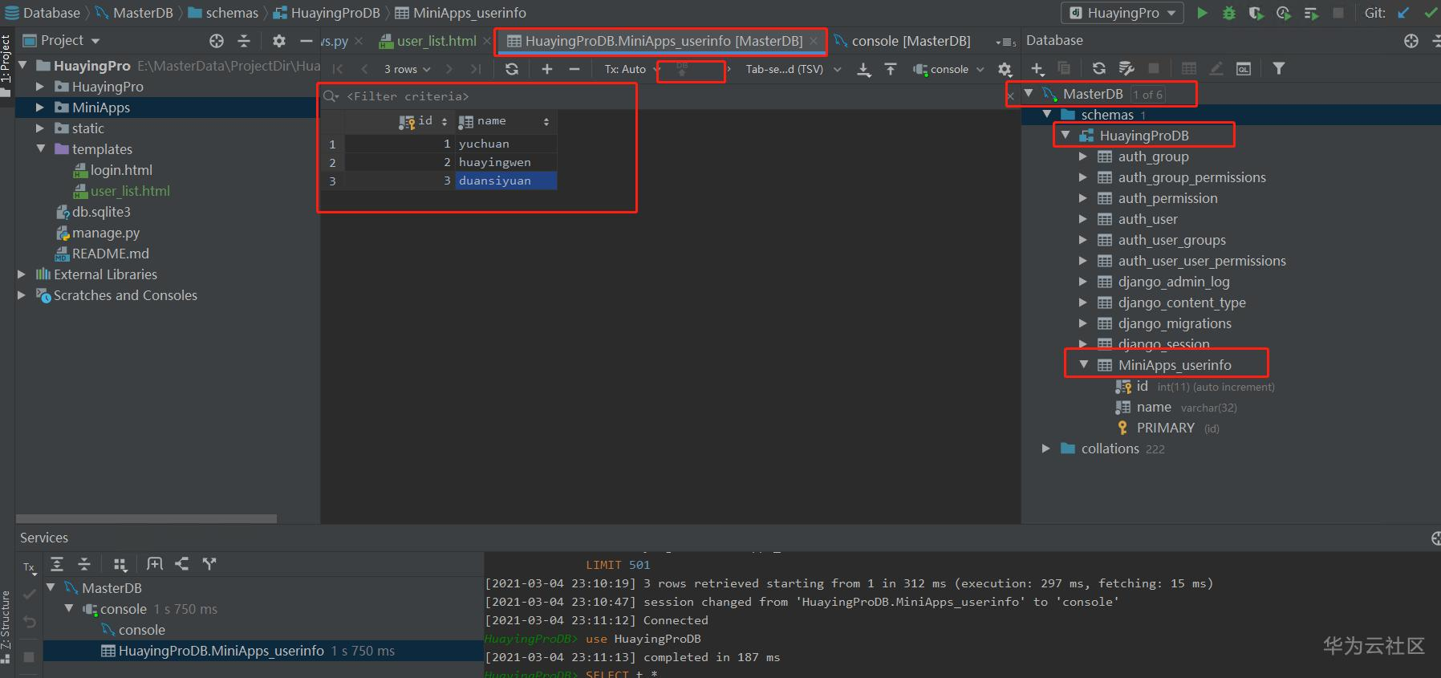Expand the static folder in Project tree
Viewport: 1441px width, 678px height.
[40, 128]
